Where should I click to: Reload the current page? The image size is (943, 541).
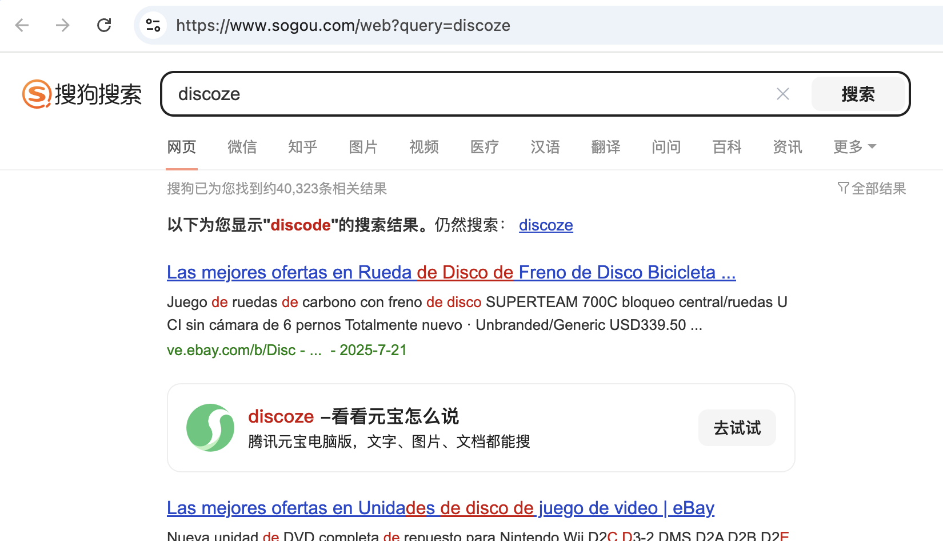[x=104, y=25]
